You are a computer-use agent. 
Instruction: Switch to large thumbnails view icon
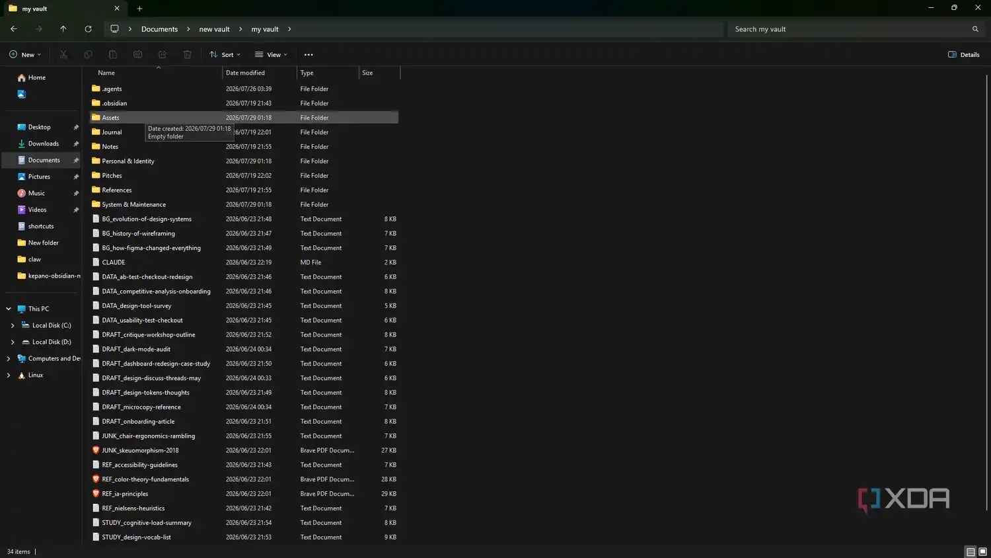[x=982, y=552]
